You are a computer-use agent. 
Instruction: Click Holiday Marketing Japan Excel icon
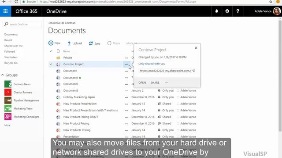[x=58, y=97]
